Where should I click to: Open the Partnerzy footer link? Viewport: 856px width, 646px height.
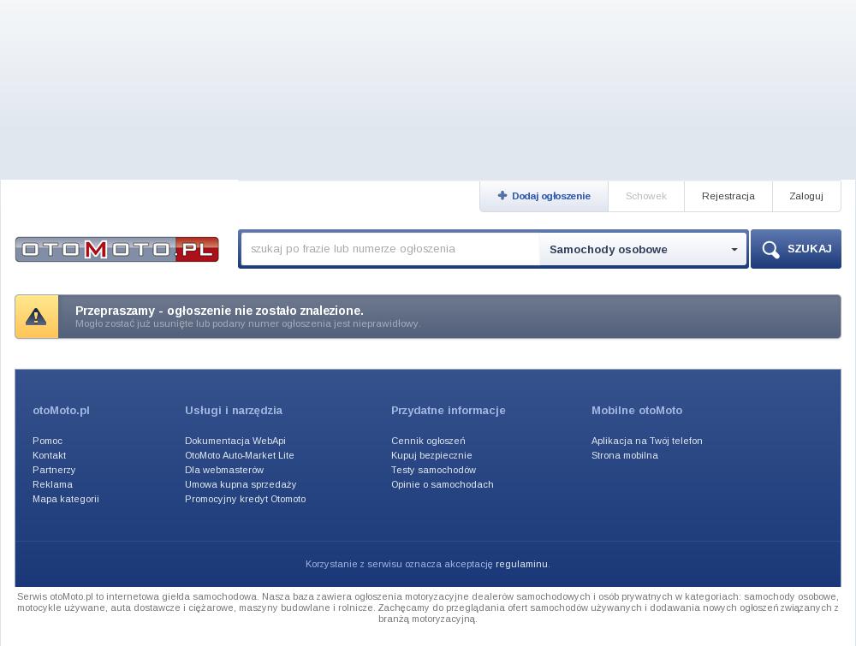54,470
